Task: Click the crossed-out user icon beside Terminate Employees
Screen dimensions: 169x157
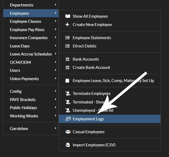Action: tap(68, 93)
